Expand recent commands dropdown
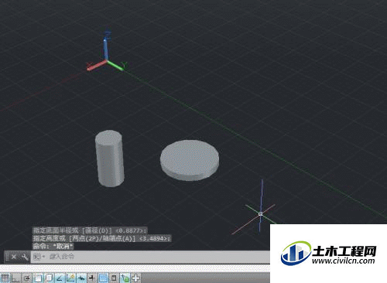Screen dimensions: 387x283 point(39,257)
